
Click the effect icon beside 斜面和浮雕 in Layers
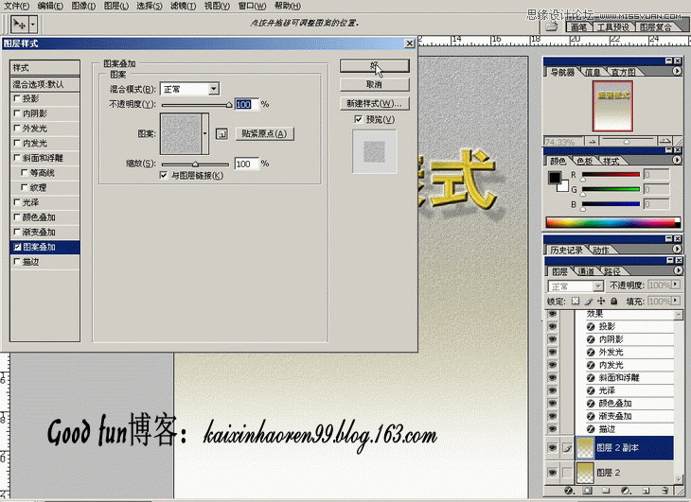(x=591, y=377)
